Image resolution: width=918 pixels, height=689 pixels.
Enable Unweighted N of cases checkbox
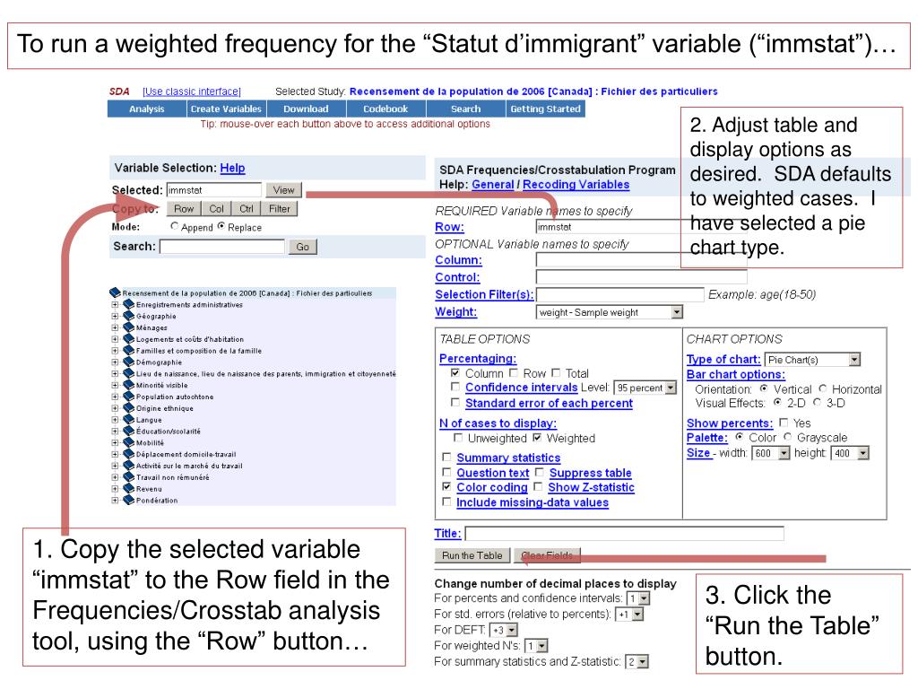(x=458, y=438)
